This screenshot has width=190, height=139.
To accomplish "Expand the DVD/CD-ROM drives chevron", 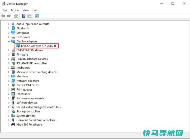I will coord(9,50).
